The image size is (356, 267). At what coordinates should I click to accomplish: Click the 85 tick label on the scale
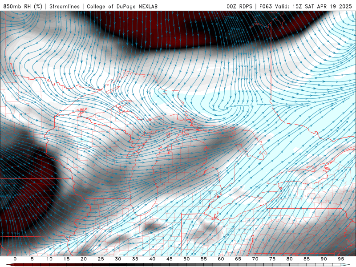click(x=307, y=259)
